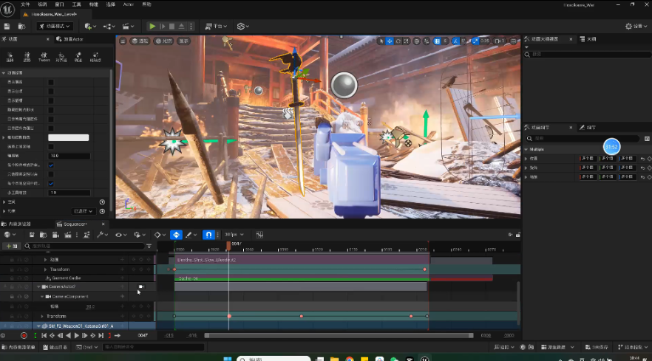The height and width of the screenshot is (361, 652).
Task: Toggle the third checkbox in animation settings
Action: click(51, 100)
